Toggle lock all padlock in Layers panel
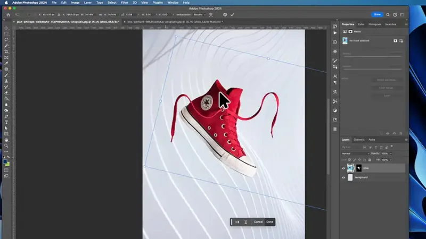 (370, 160)
